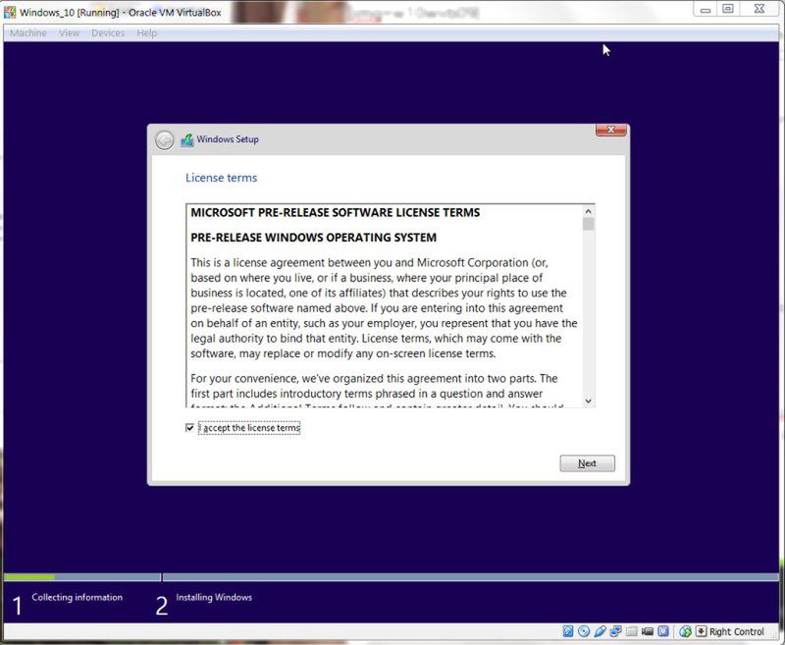Click the license text scroll-up arrow
This screenshot has height=645, width=785.
click(x=588, y=212)
